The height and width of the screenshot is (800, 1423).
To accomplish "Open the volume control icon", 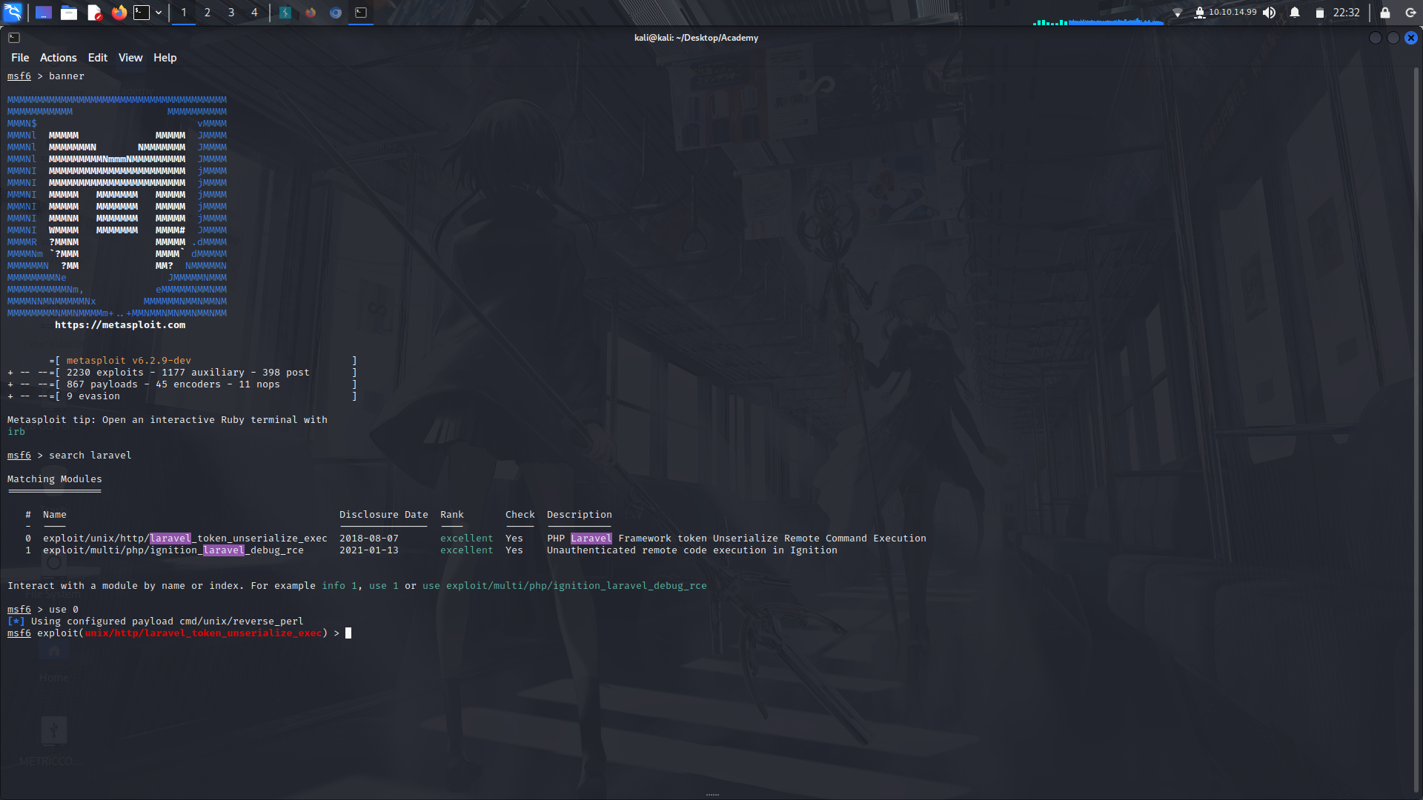I will (x=1269, y=13).
